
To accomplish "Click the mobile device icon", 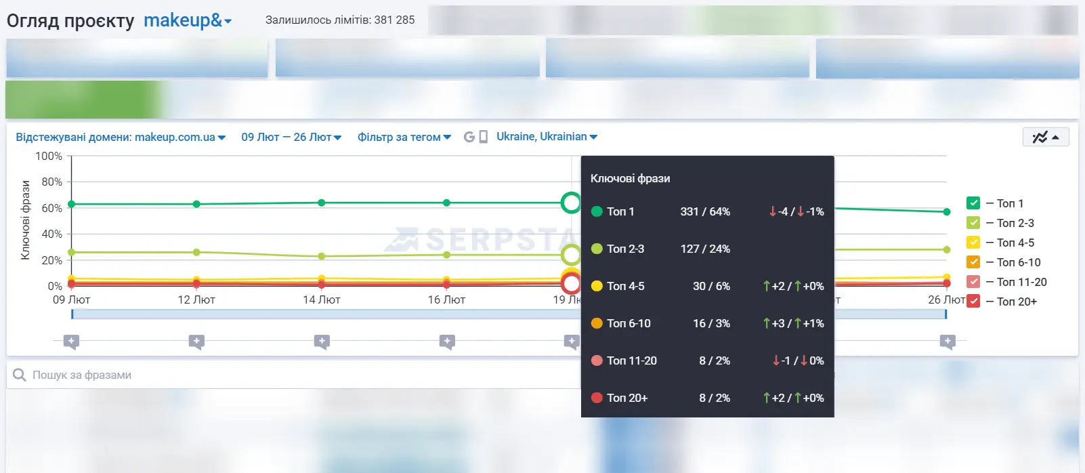I will tap(484, 137).
